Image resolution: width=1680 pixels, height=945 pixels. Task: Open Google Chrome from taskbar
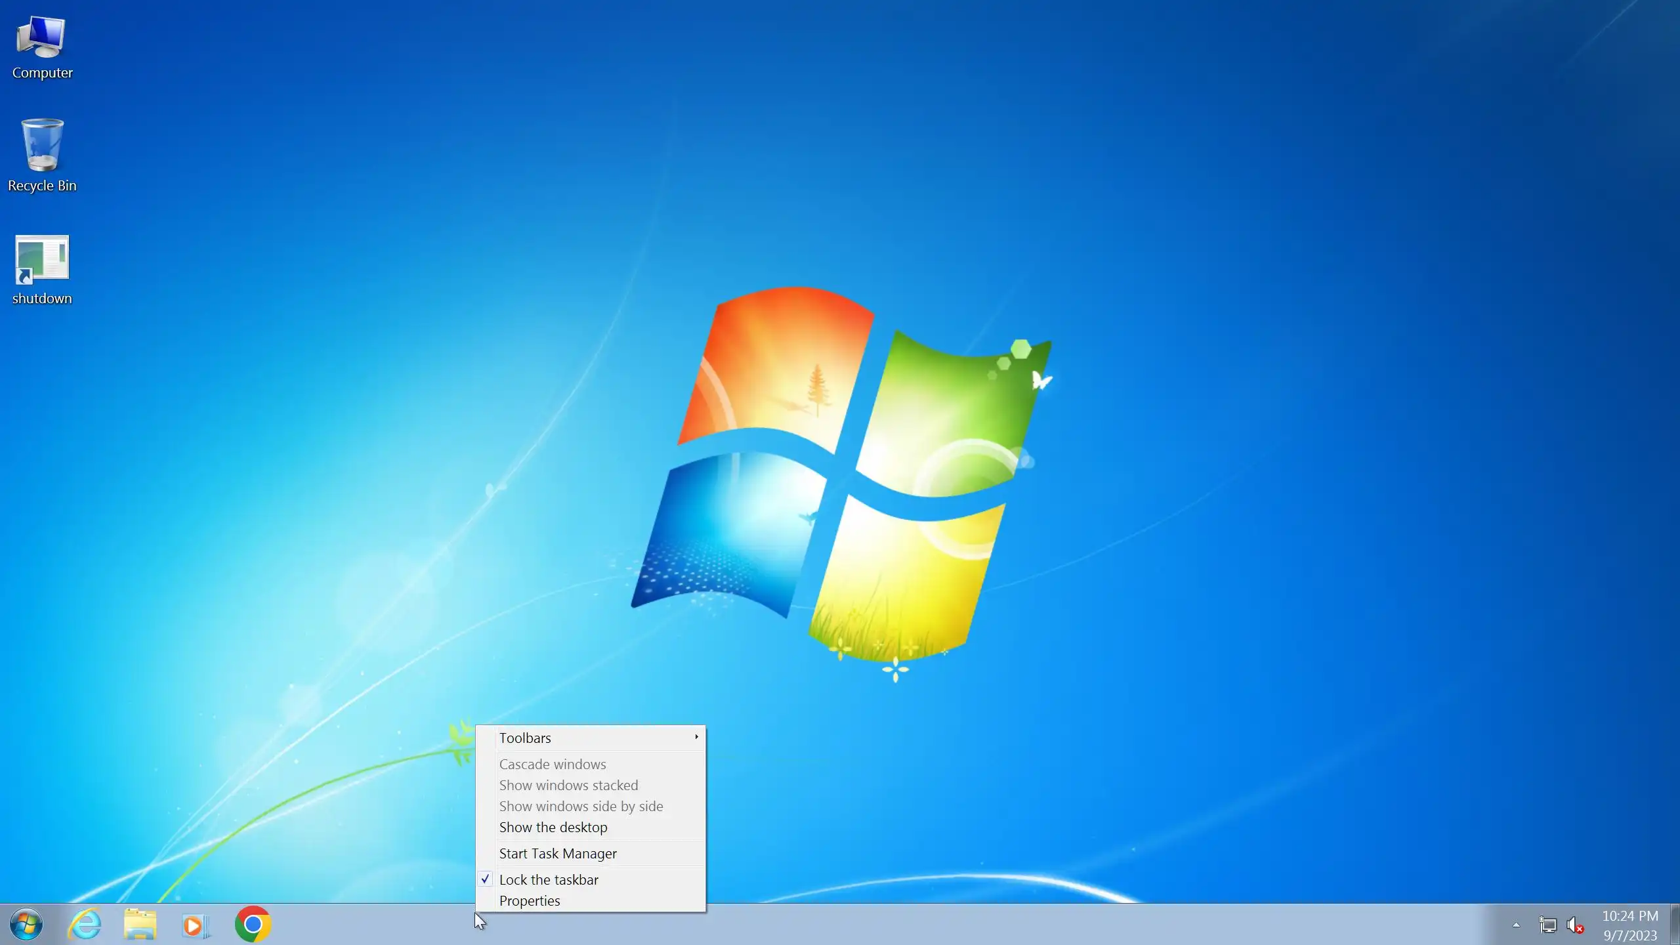[x=253, y=924]
